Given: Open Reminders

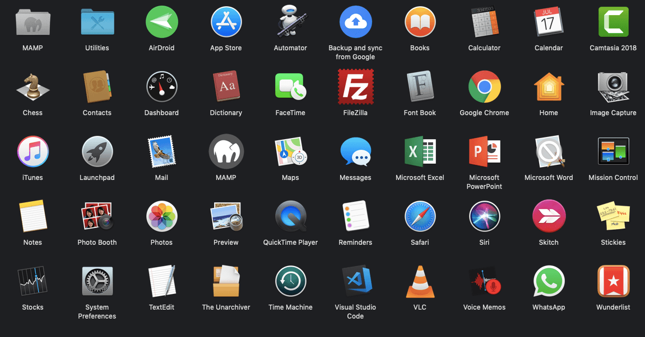Looking at the screenshot, I should tap(355, 216).
